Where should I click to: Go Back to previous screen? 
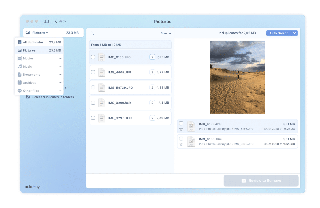61,21
